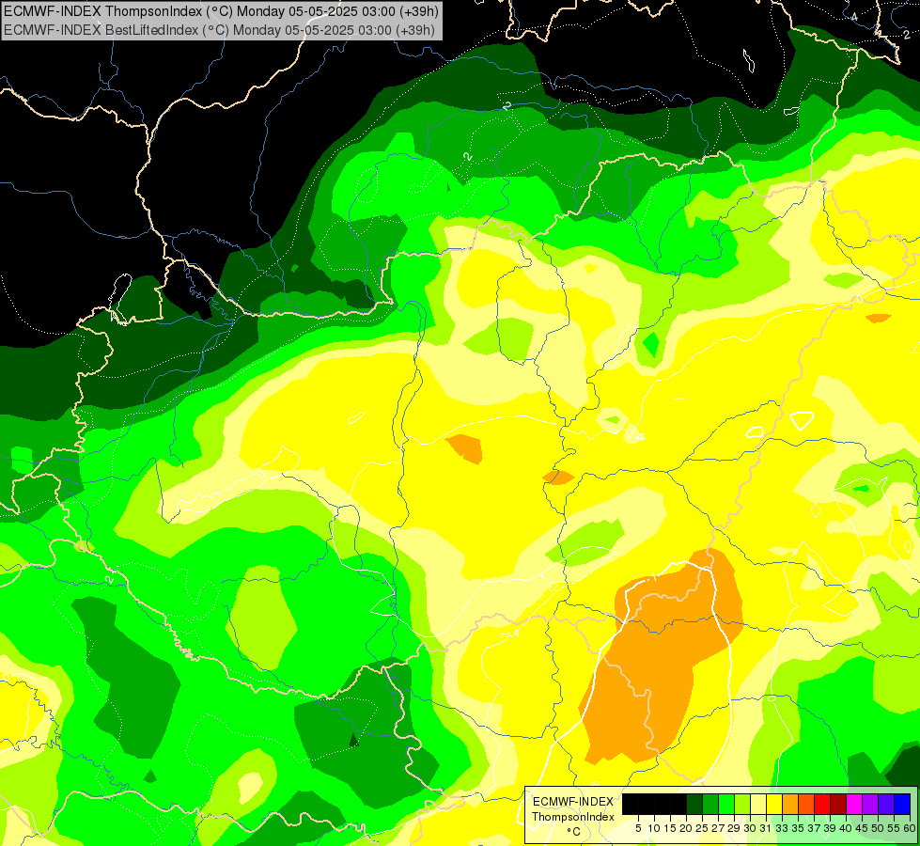Click the legend tick value 20

[x=686, y=828]
